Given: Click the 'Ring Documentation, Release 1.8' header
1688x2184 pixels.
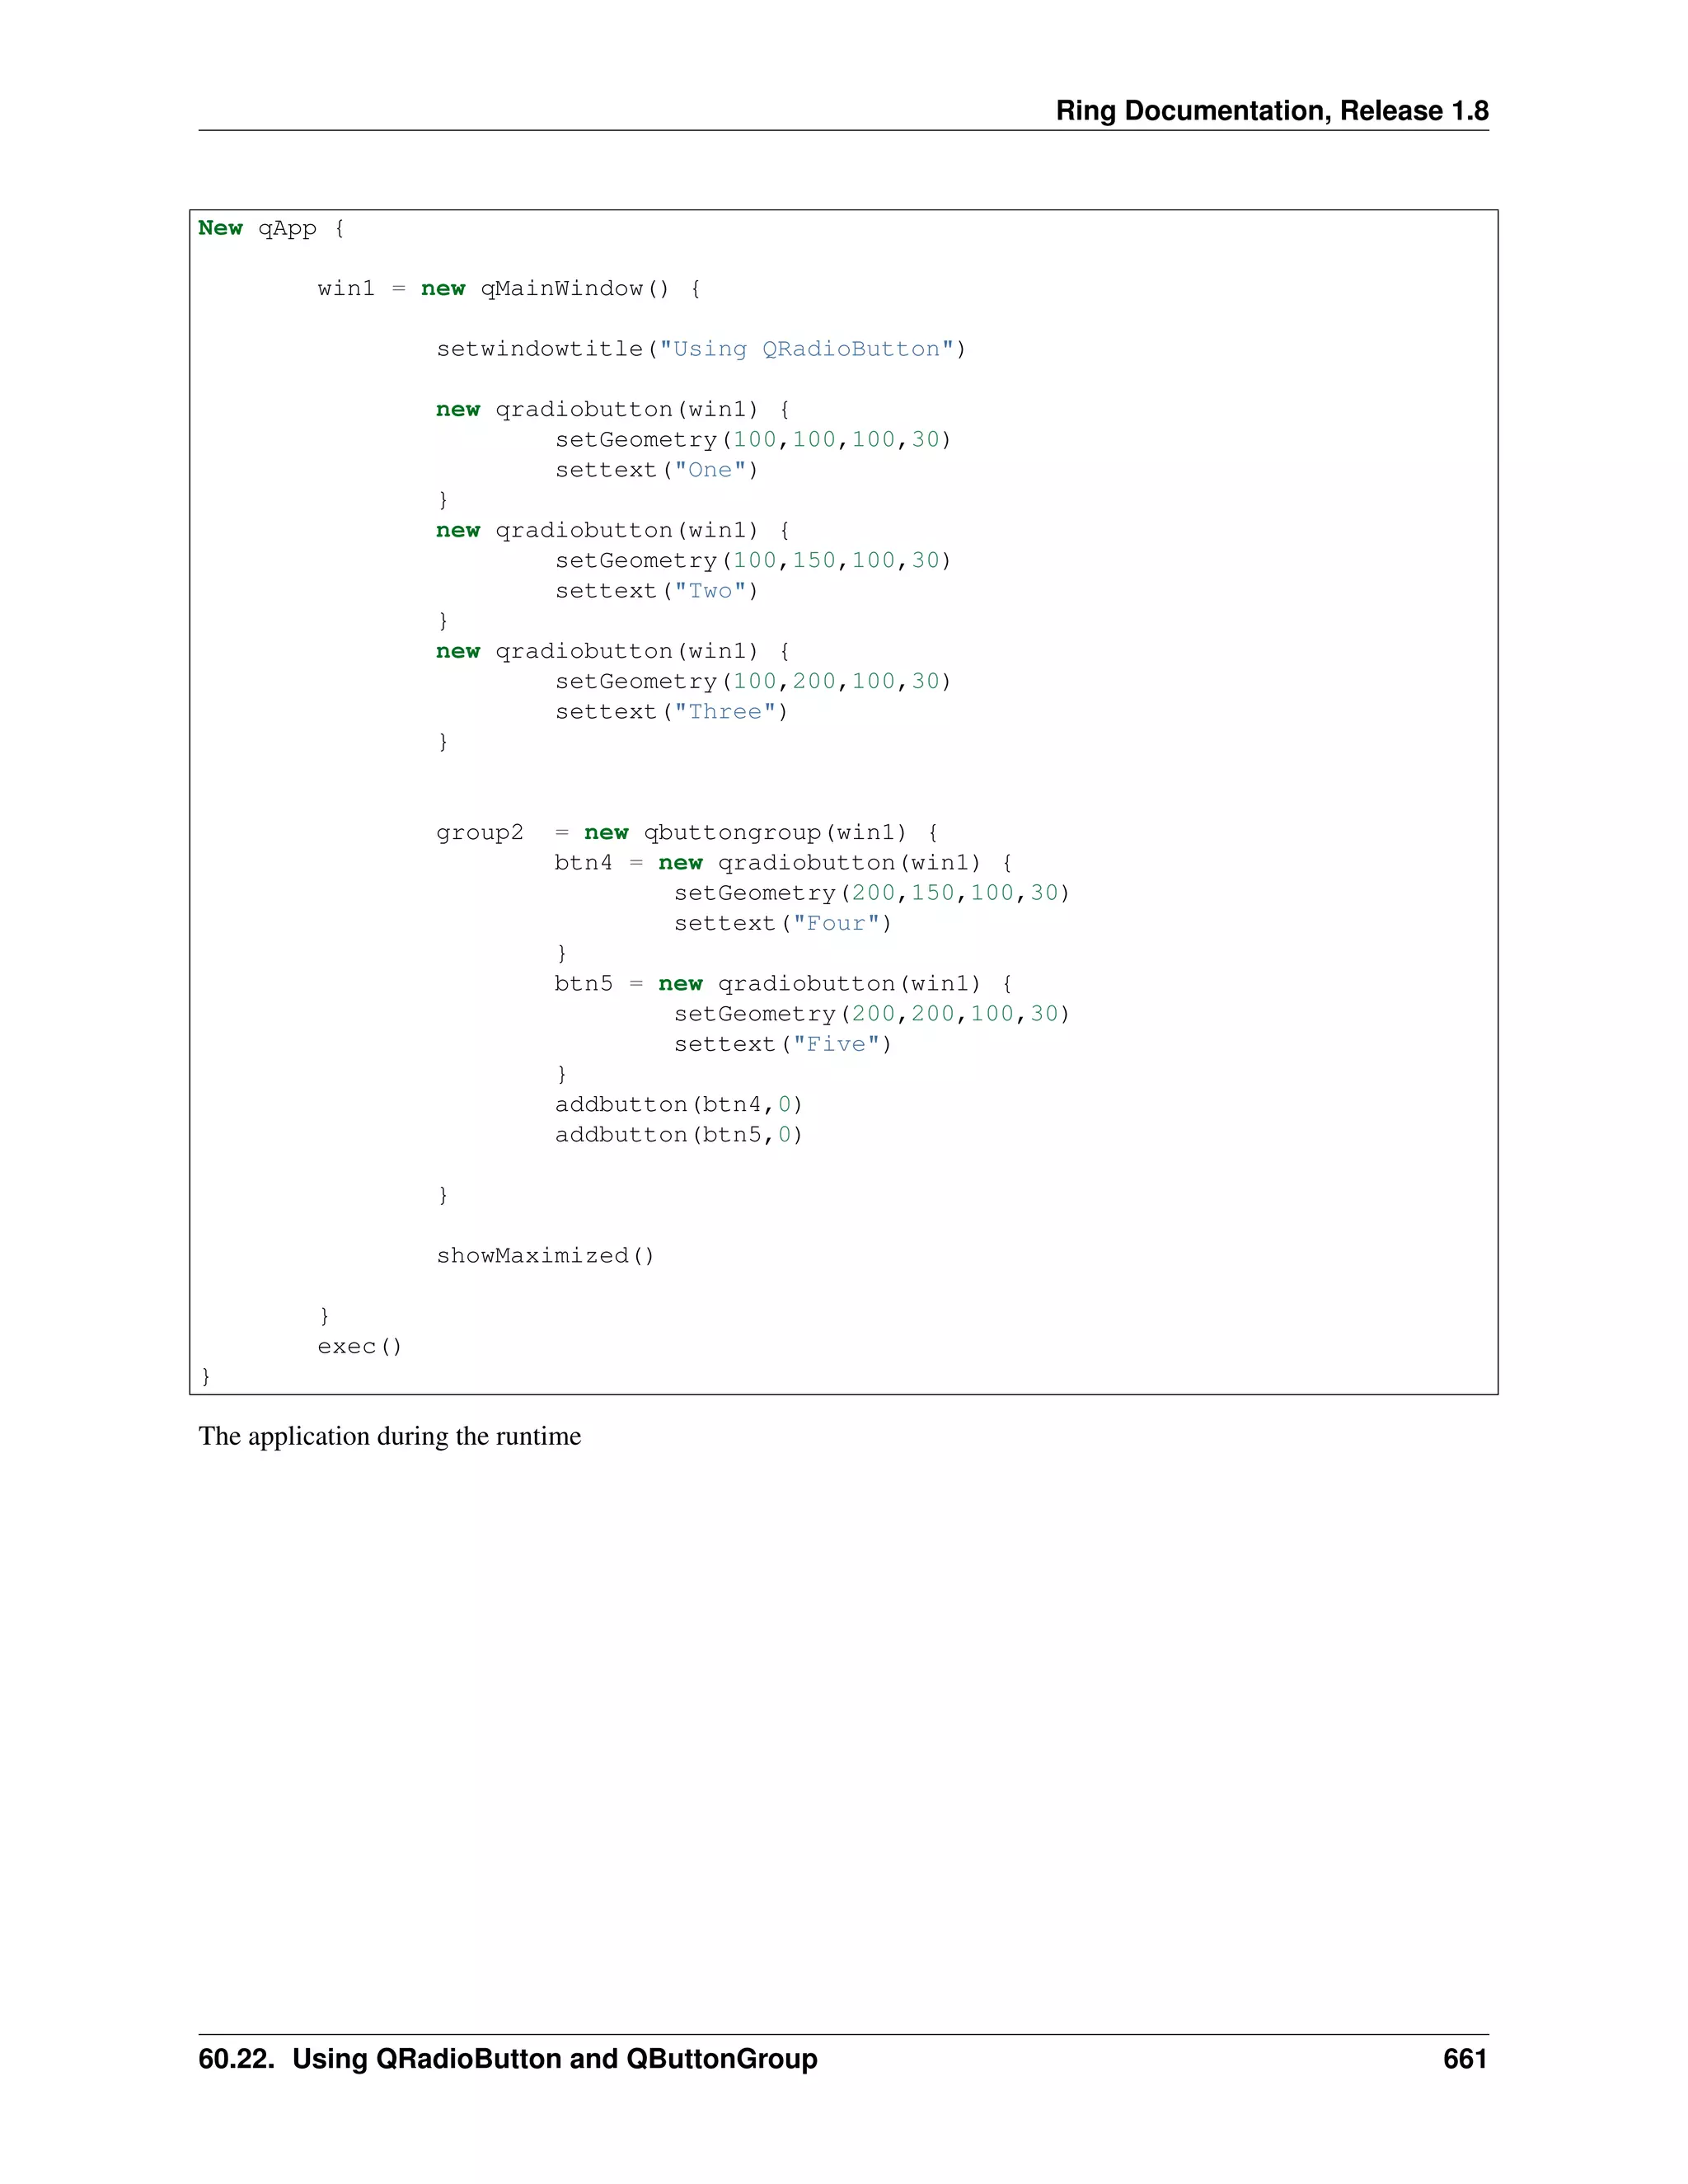Looking at the screenshot, I should pos(1271,110).
